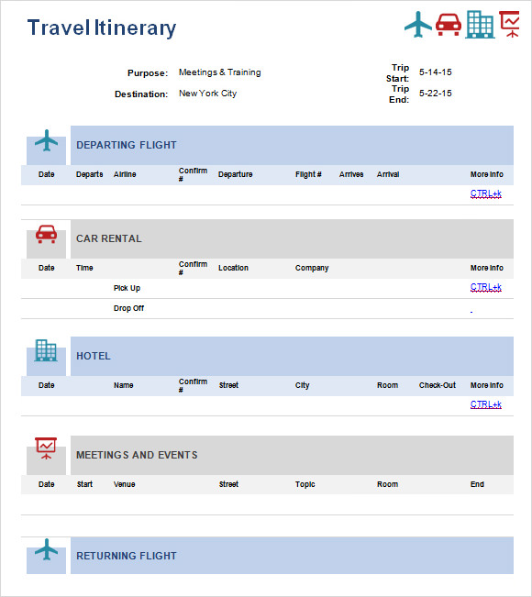Click the trip end date 5-22-15

pyautogui.click(x=436, y=94)
